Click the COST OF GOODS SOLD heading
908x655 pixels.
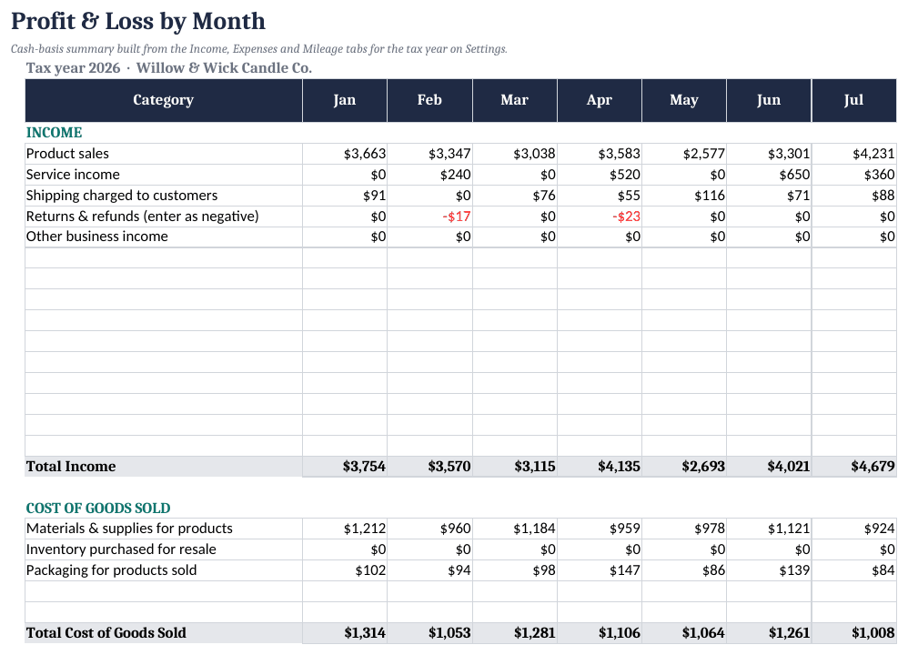98,508
